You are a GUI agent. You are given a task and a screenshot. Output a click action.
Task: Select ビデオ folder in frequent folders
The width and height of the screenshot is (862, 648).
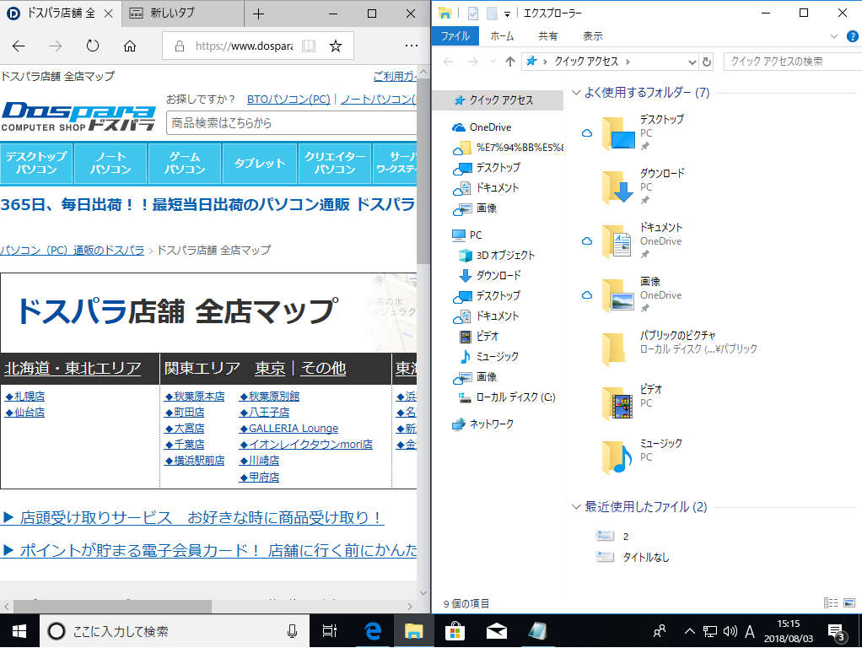(633, 402)
